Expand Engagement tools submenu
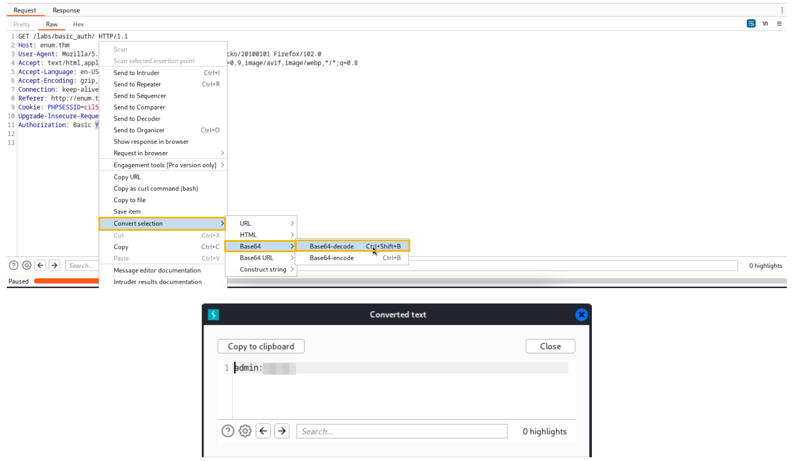Screen dimensions: 792x461 point(163,165)
